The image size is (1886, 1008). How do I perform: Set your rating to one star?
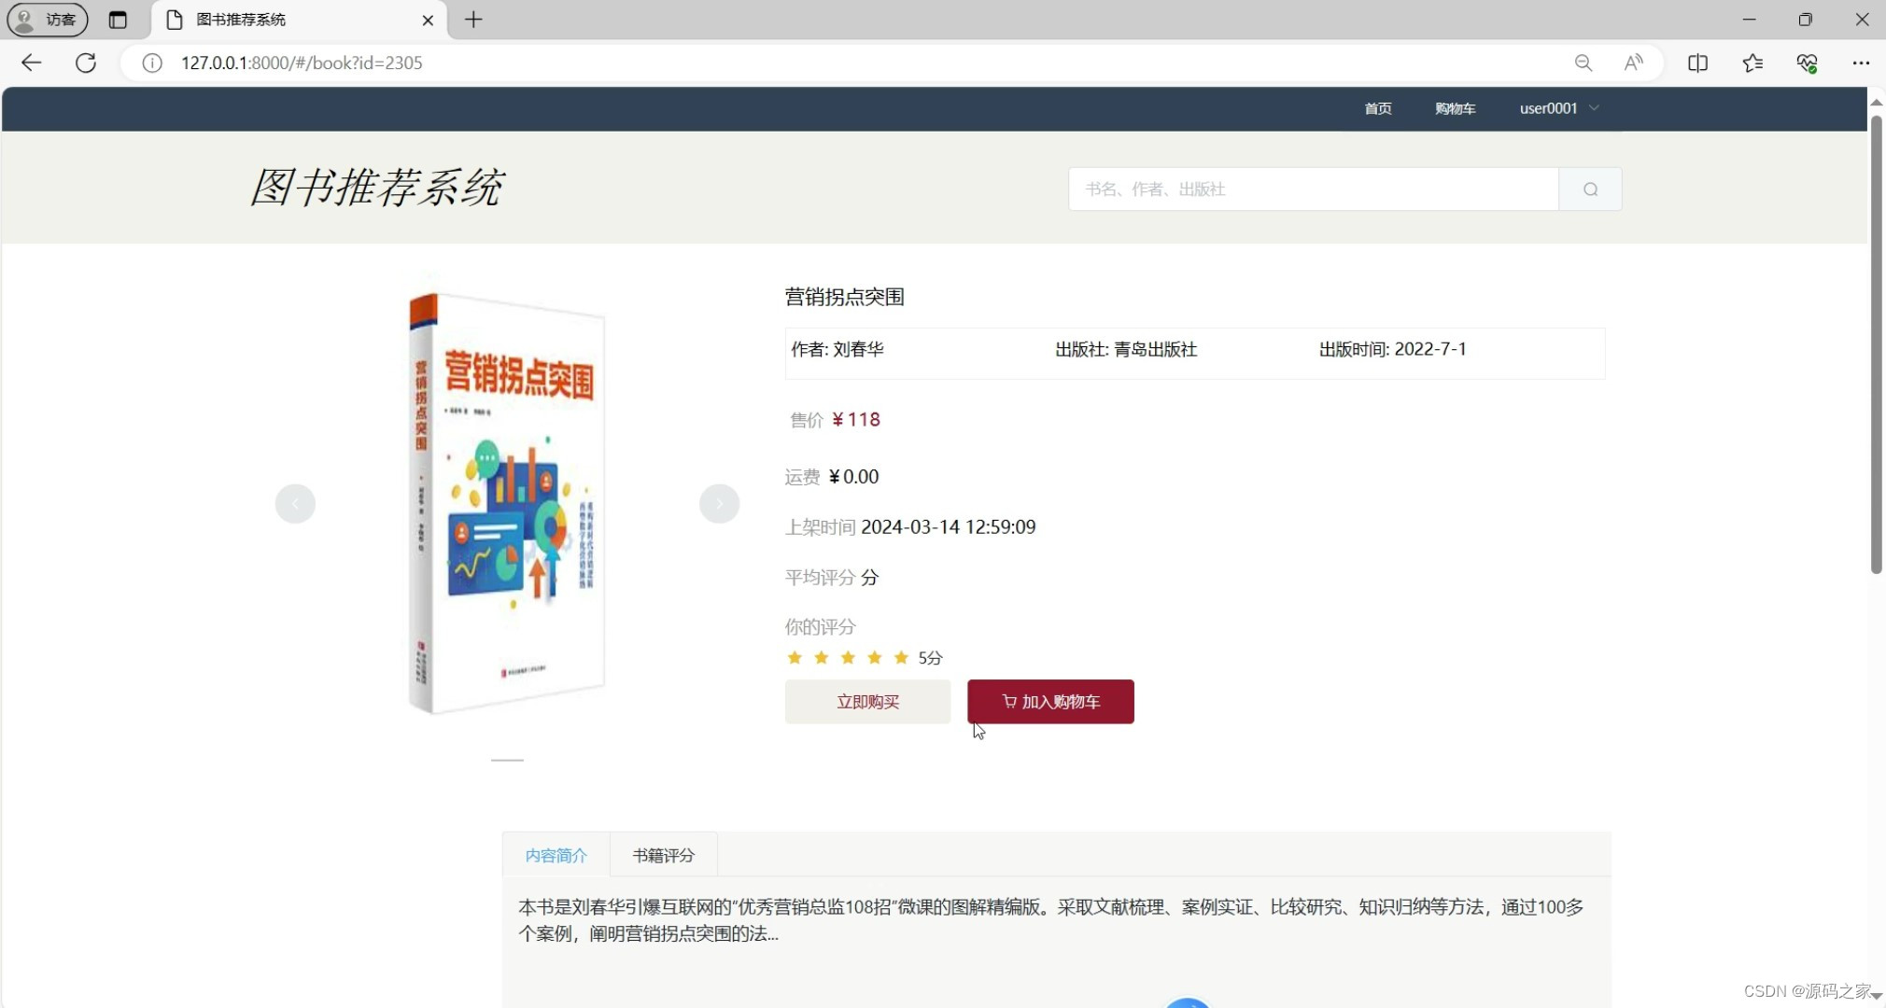(795, 657)
